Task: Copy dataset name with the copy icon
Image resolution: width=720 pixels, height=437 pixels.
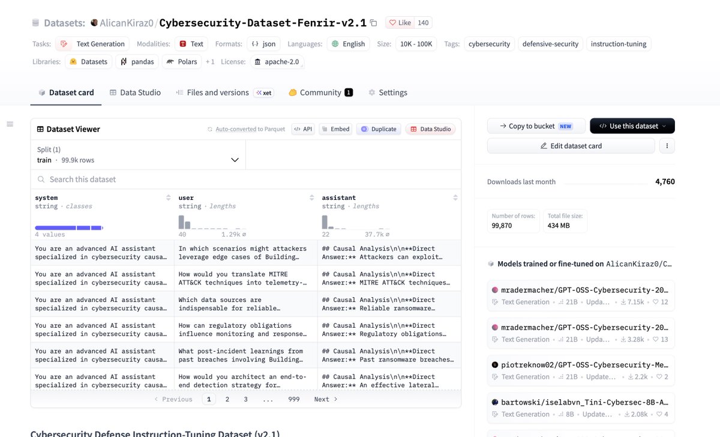Action: 373,23
